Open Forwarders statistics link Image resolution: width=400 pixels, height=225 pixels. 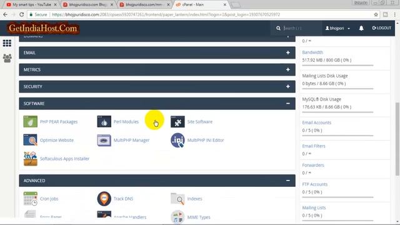click(313, 165)
